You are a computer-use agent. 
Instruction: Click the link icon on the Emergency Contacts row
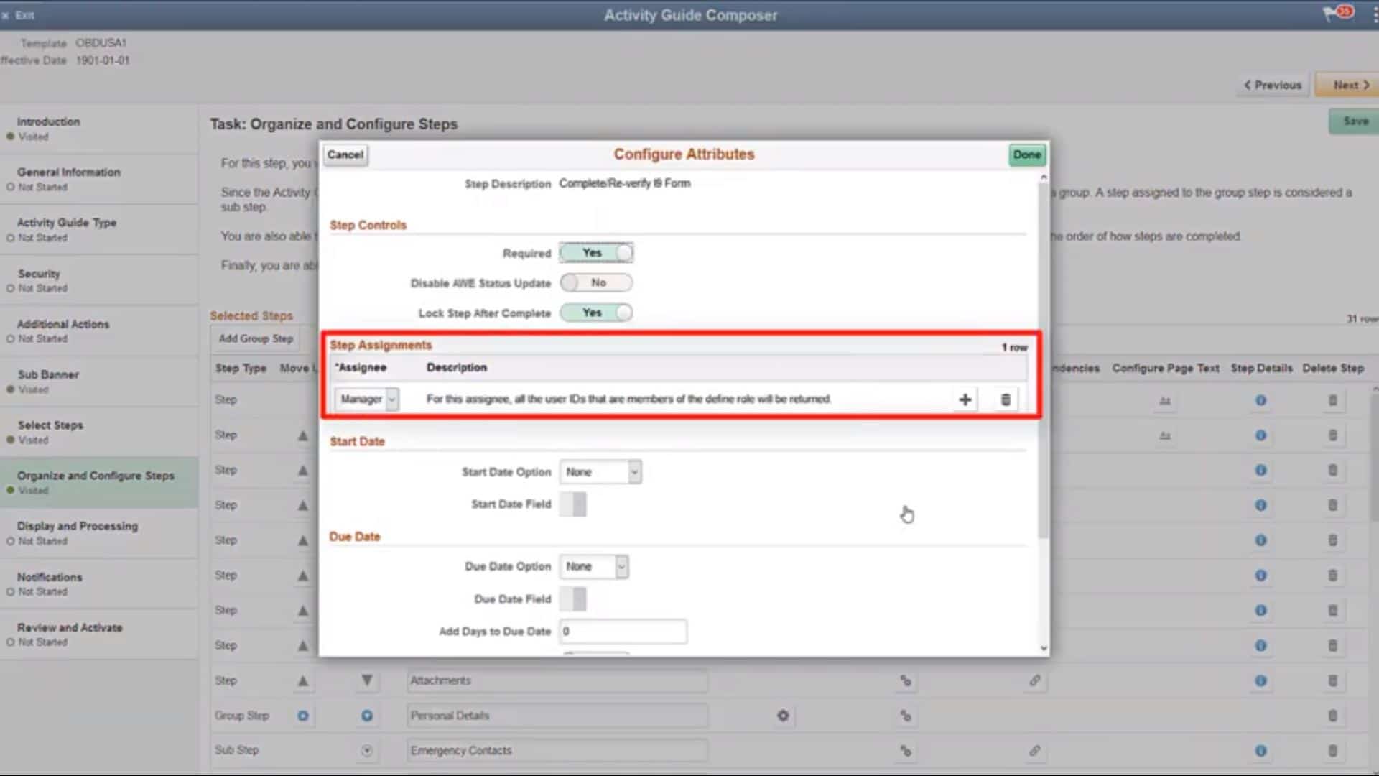pos(1035,750)
